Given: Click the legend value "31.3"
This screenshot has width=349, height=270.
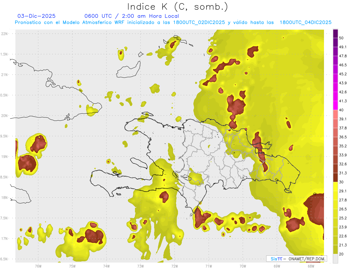Looking at the screenshot, I should click(343, 173).
